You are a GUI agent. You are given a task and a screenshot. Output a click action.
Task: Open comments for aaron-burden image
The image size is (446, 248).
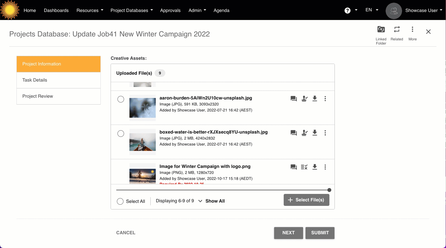point(294,99)
